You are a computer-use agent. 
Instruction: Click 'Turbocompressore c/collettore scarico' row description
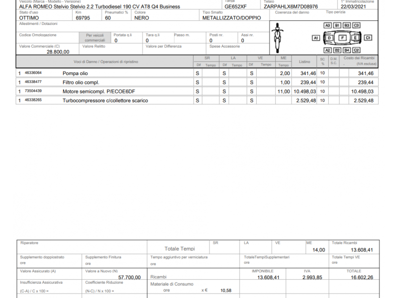(105, 101)
